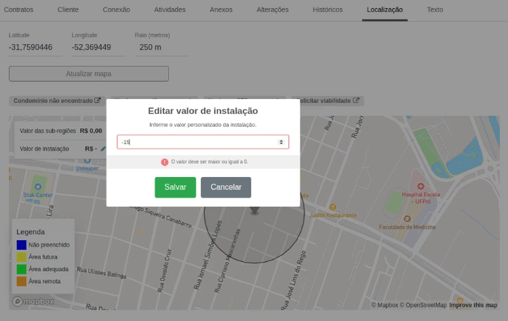Click the Rua José Lins do Rego label
Screen dimensions: 508x321
click(294, 280)
